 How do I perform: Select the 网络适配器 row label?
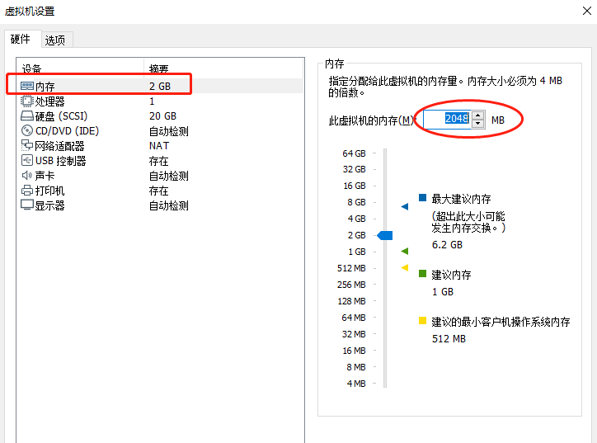59,146
